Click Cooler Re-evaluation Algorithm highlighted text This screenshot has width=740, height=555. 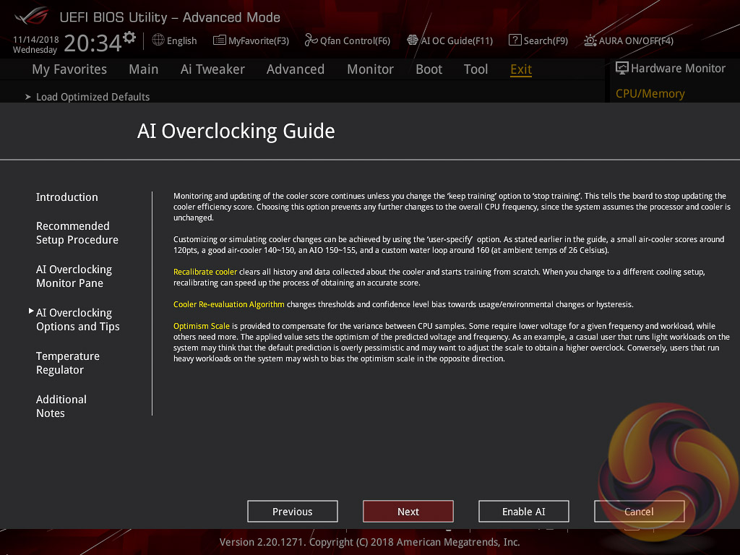coord(229,304)
